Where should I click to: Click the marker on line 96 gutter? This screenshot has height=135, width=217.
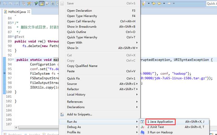tap(4, 73)
